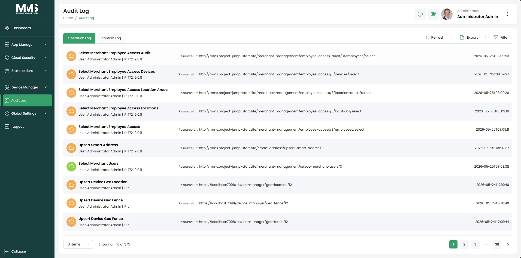Click orange icon of Select Merchant Employee Access Devices
521x258 pixels.
pyautogui.click(x=71, y=74)
